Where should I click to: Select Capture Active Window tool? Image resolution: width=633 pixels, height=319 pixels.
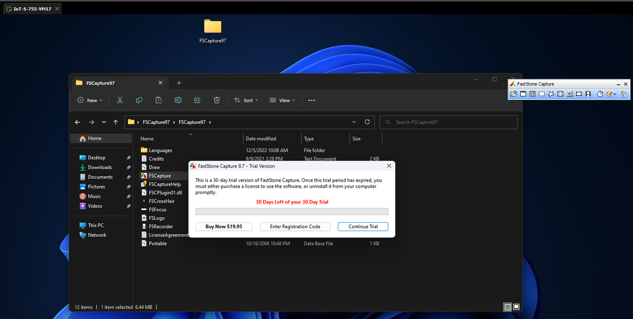pyautogui.click(x=523, y=94)
